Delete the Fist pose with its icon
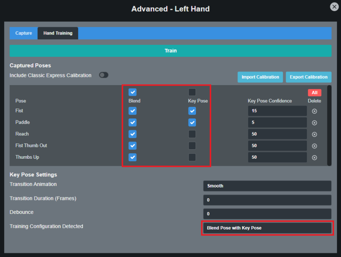The image size is (341, 257). 314,111
